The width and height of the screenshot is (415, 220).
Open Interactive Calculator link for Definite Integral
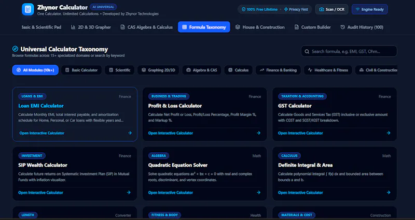click(x=300, y=193)
